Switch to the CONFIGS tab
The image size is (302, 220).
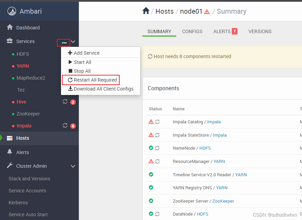(192, 31)
